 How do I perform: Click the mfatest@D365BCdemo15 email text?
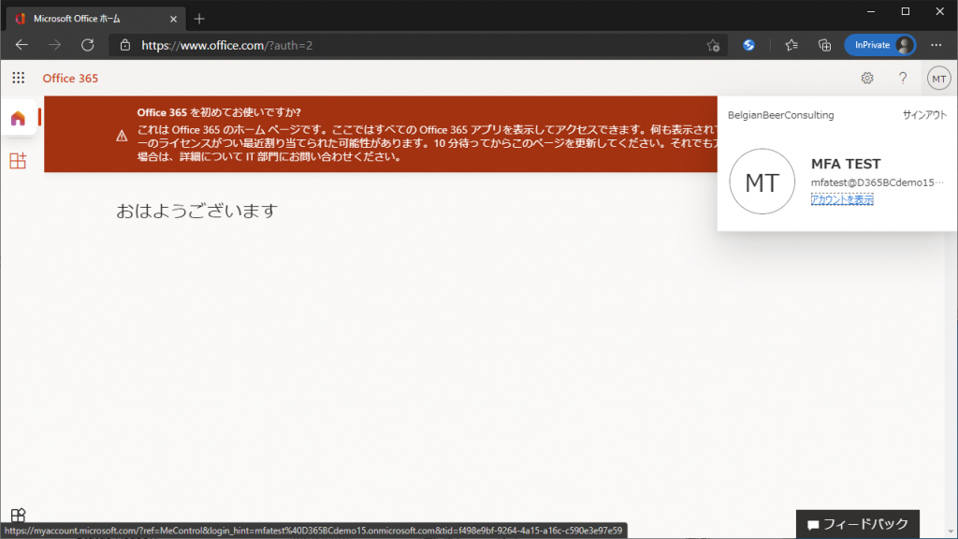[x=877, y=182]
